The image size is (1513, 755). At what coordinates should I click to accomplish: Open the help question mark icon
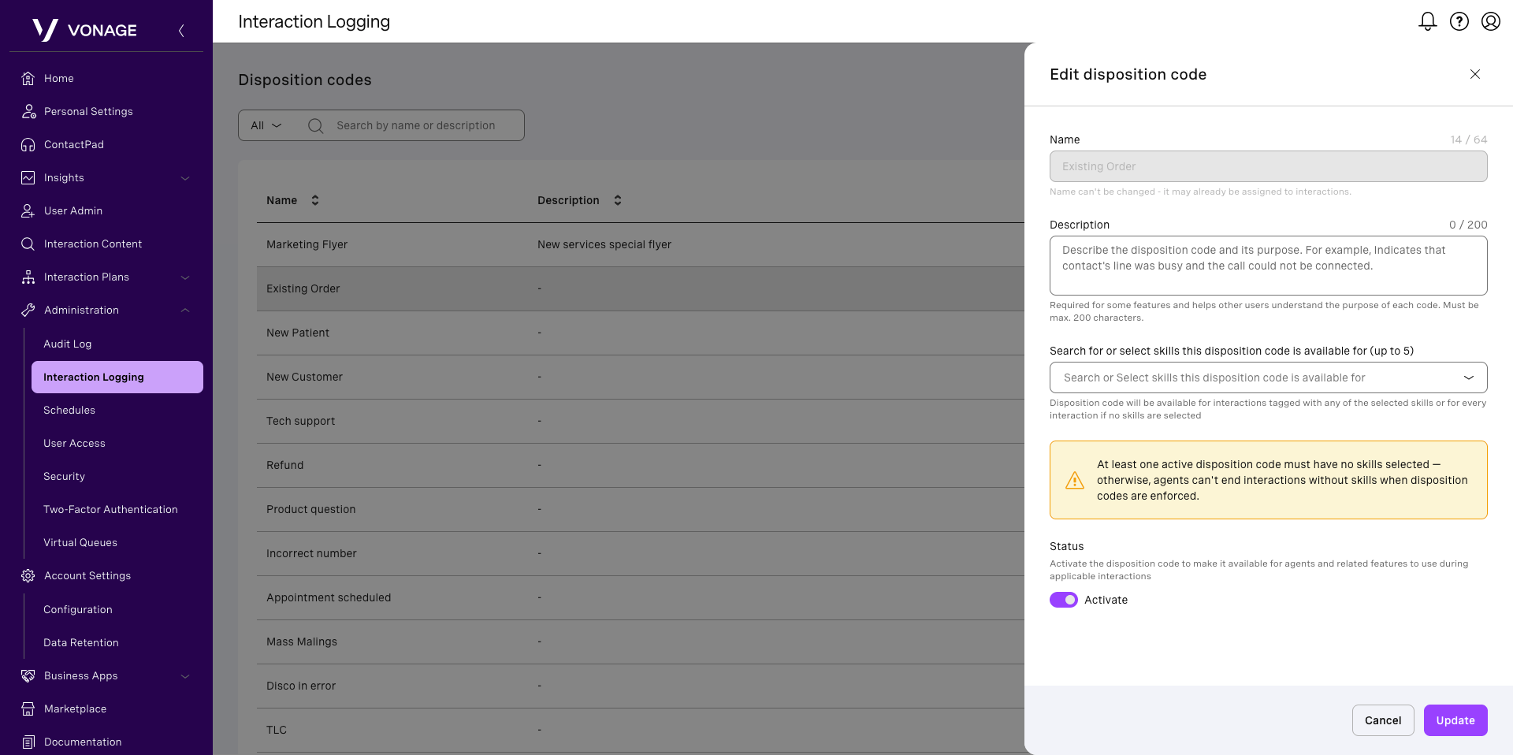(x=1459, y=21)
